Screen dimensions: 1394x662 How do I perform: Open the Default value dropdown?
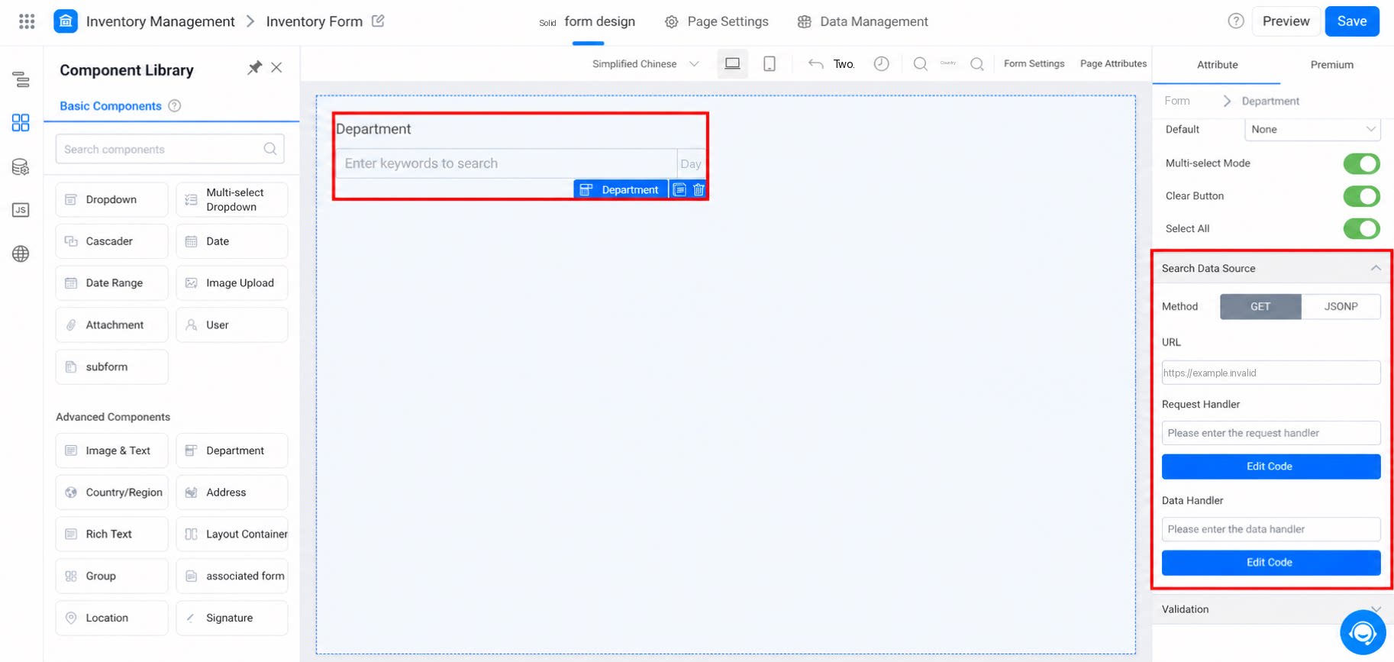[x=1312, y=130]
